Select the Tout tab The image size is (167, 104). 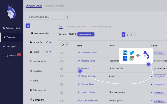[x=61, y=27]
